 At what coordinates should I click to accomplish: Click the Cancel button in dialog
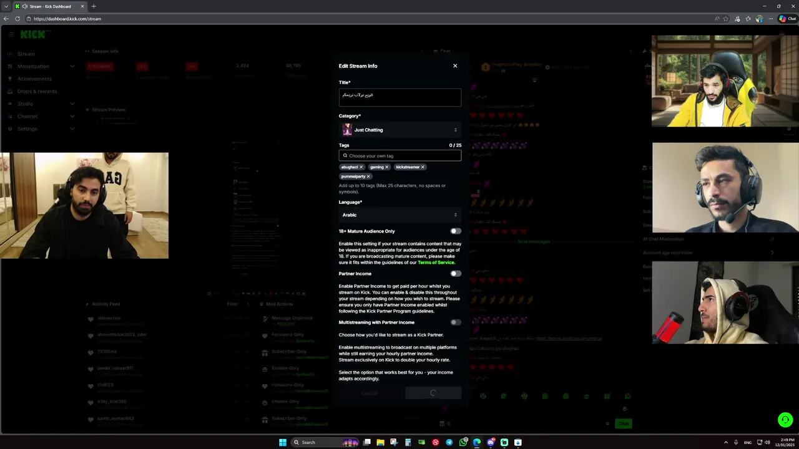point(370,393)
